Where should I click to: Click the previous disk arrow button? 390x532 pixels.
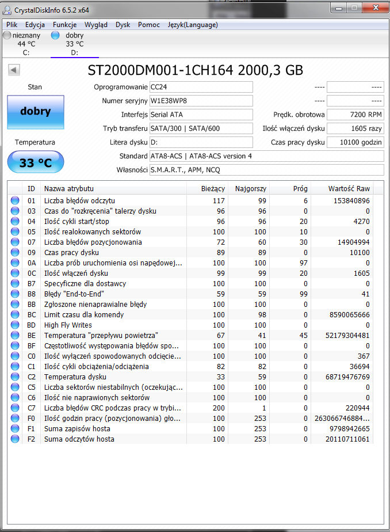point(14,70)
